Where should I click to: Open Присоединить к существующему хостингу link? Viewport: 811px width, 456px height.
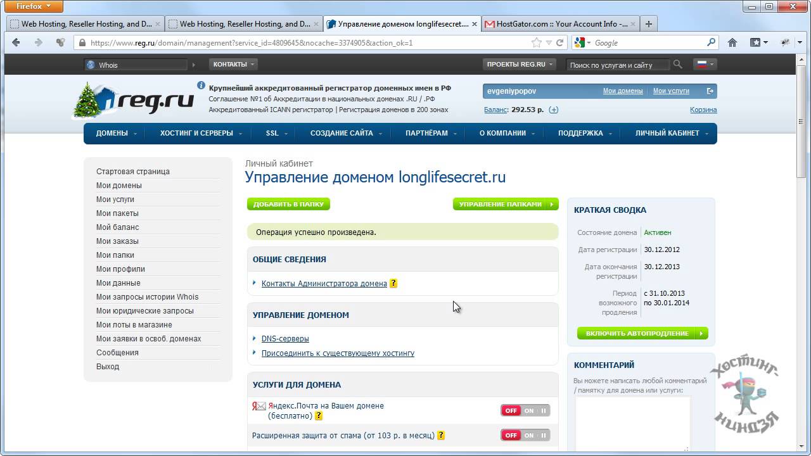tap(338, 353)
